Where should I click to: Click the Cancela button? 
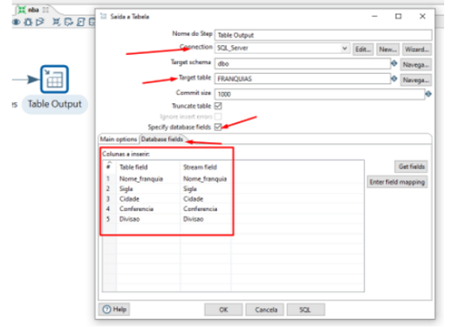click(x=265, y=310)
